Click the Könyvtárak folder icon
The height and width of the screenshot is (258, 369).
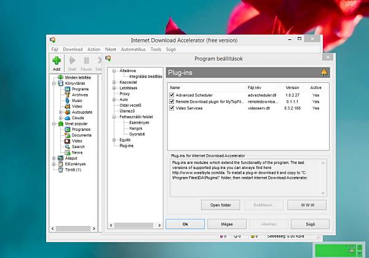tap(60, 83)
